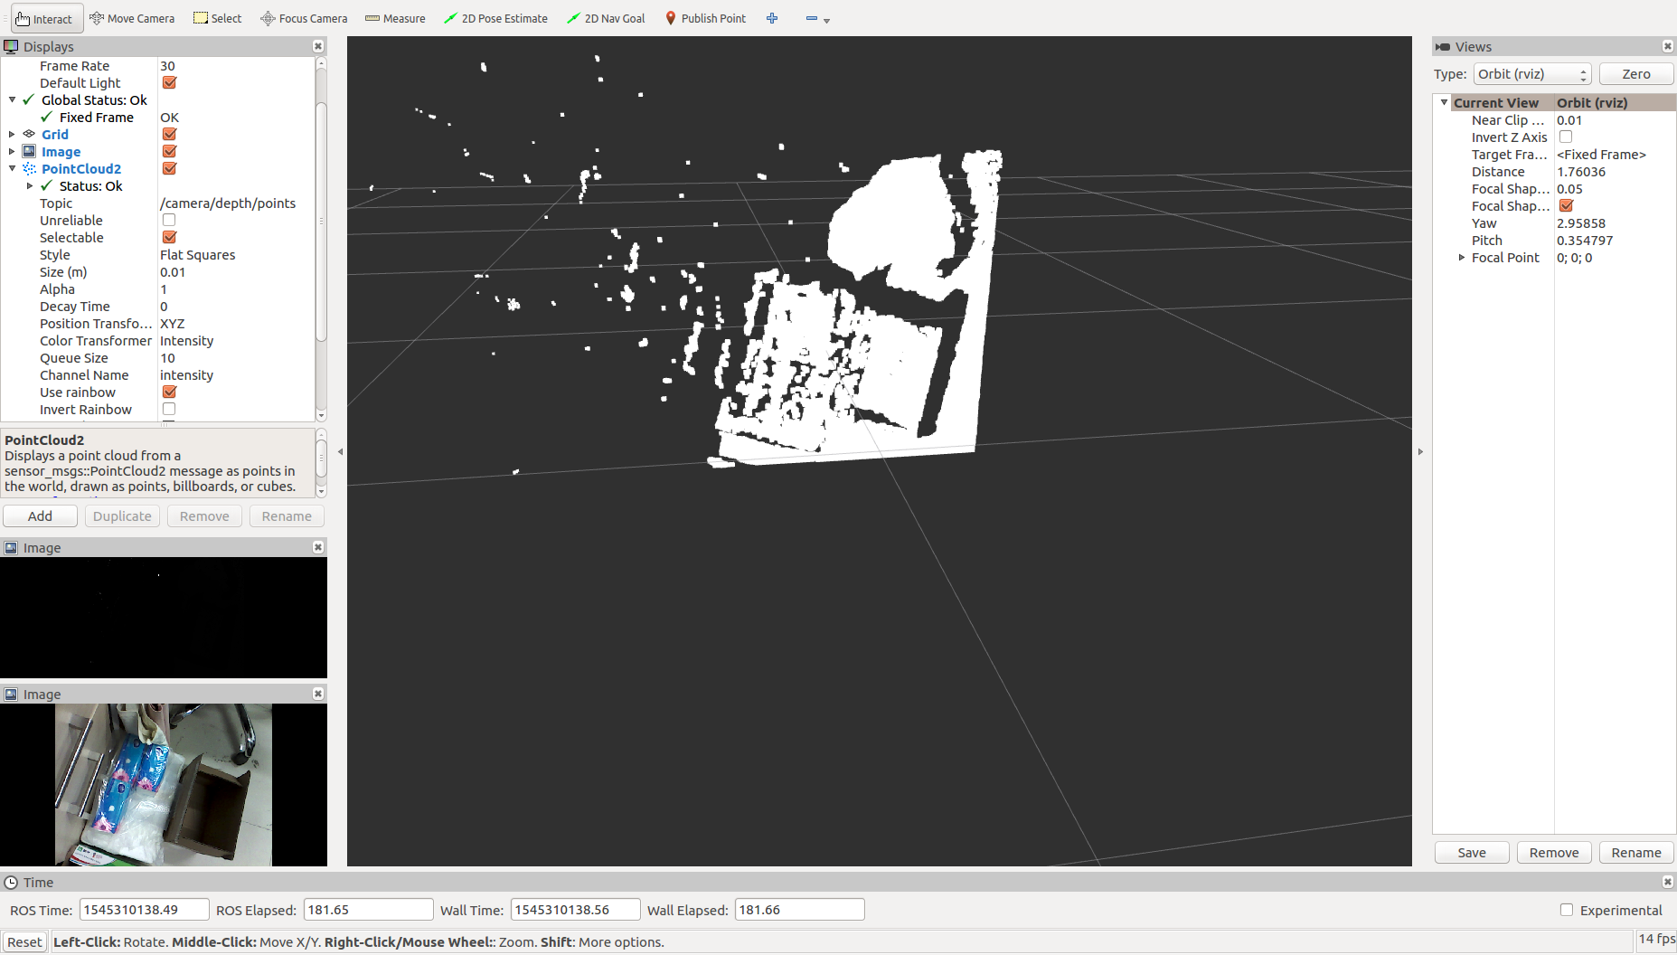1677x955 pixels.
Task: Enable the Unreliable checkbox for PointCloud2
Action: (x=168, y=220)
